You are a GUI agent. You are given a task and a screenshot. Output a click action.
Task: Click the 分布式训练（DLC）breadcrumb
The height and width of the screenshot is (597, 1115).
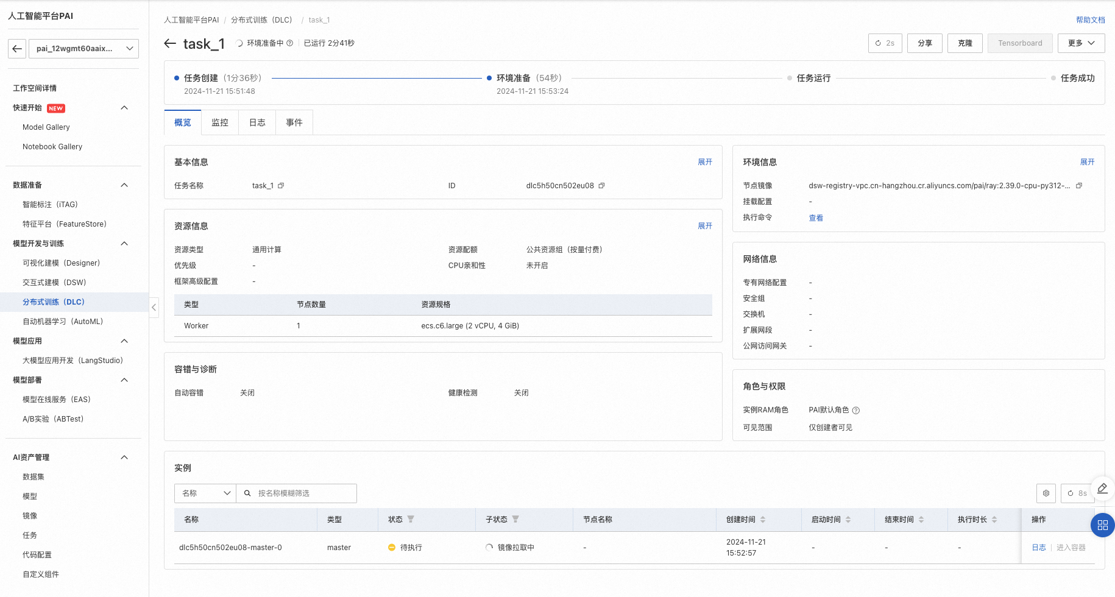point(262,20)
